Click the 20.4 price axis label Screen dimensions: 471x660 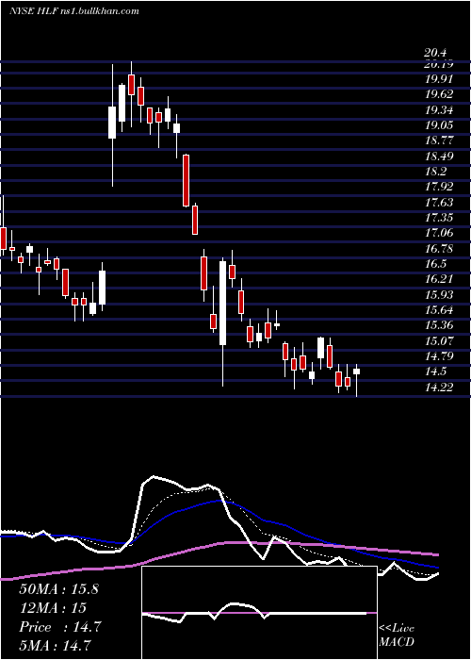point(435,54)
